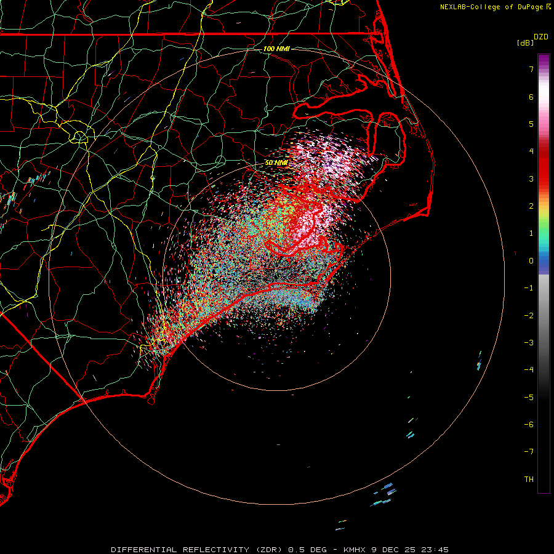Click the 9 DEC 25 23:45 timestamp

pos(410,550)
